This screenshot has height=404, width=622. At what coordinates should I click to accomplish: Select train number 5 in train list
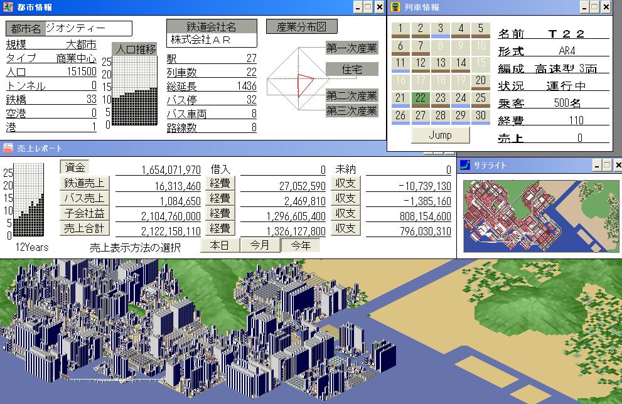coord(480,29)
